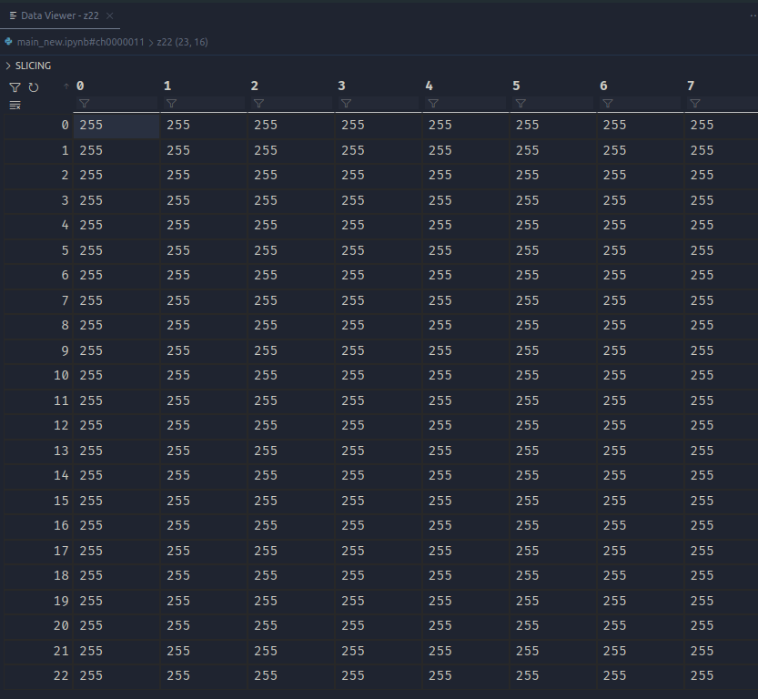758x699 pixels.
Task: Sort by column 0 header
Action: (80, 86)
